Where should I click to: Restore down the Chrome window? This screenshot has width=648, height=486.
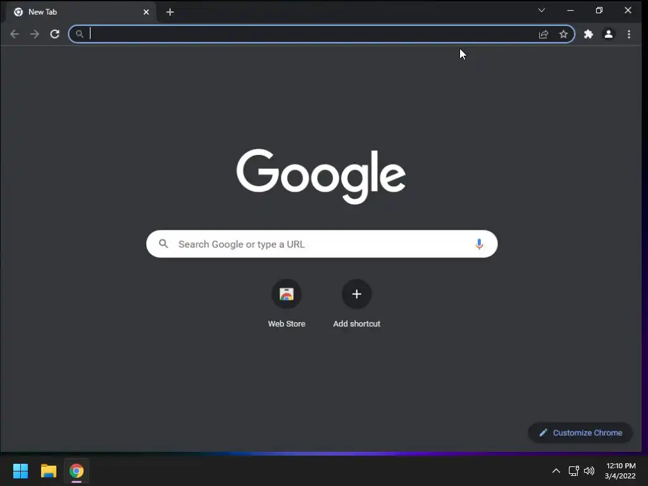pos(599,10)
